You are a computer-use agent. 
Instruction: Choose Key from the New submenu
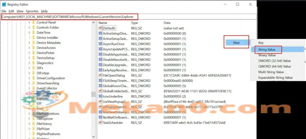277,42
